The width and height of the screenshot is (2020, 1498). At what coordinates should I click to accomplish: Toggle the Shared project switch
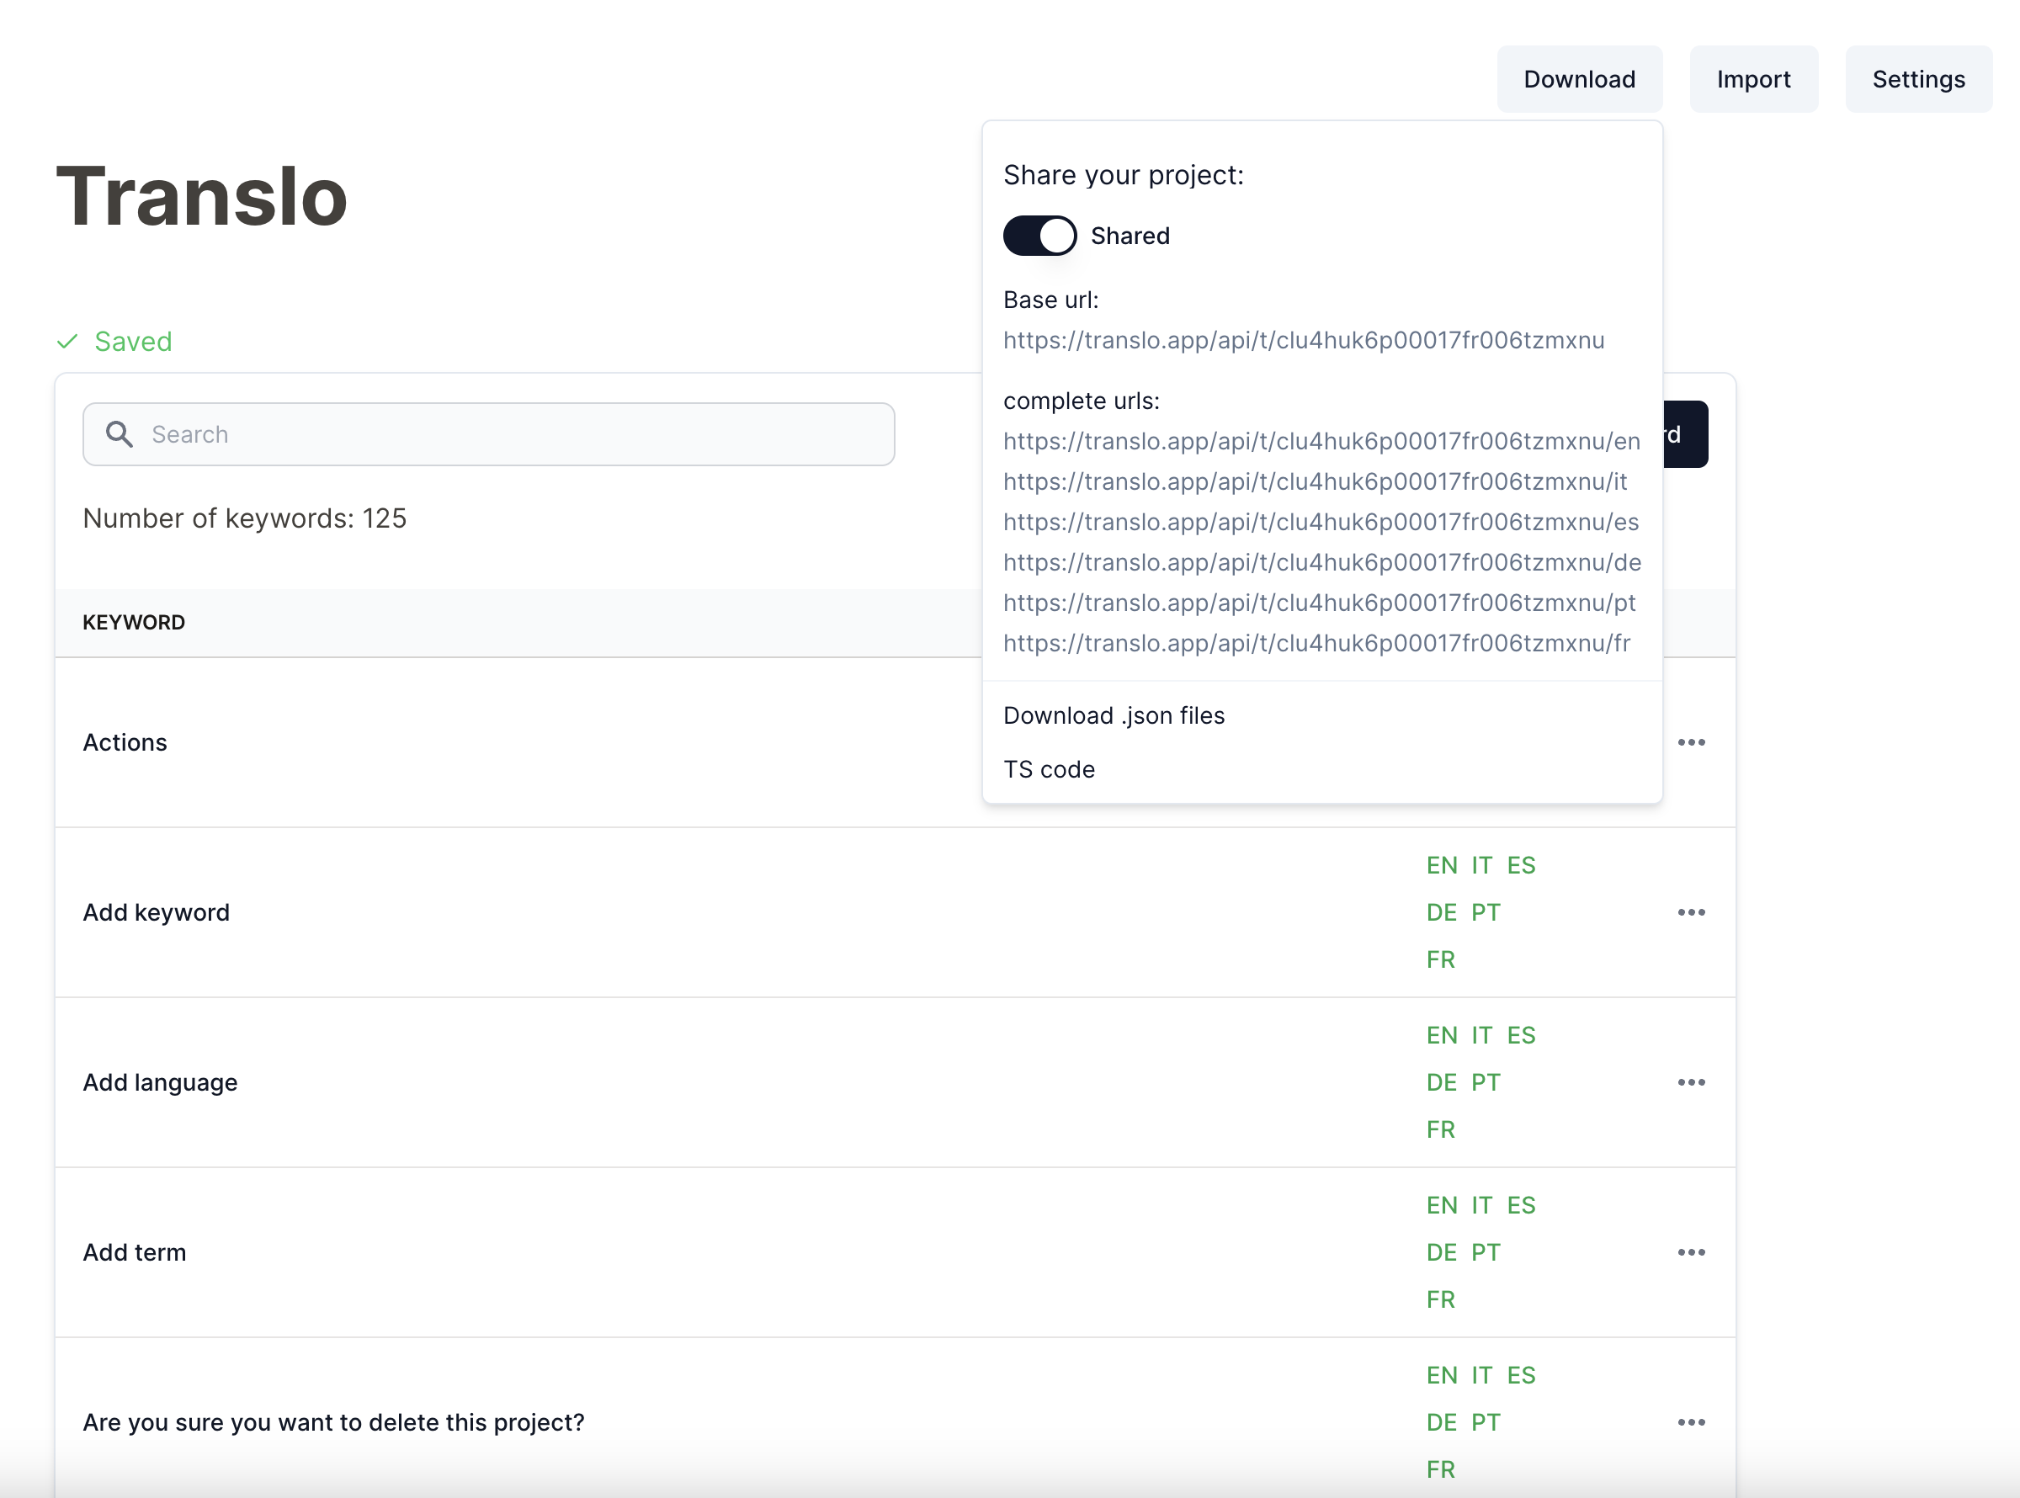click(1040, 236)
